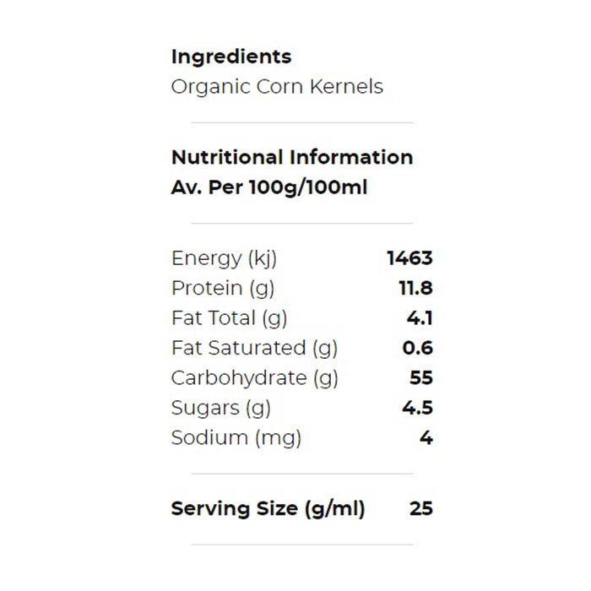Select the carbohydrate value 55
591x591 pixels.
(x=420, y=378)
